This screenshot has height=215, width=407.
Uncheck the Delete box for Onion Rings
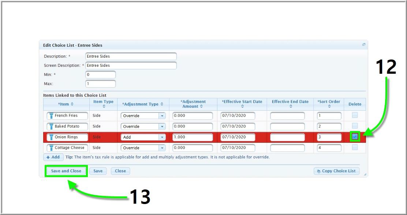(355, 137)
